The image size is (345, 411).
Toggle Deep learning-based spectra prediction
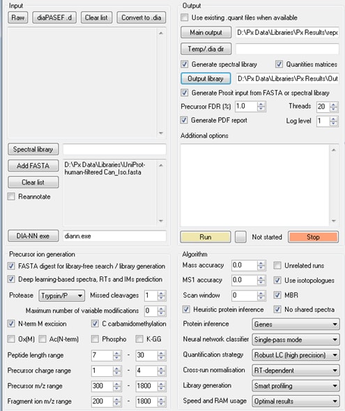[x=11, y=279]
